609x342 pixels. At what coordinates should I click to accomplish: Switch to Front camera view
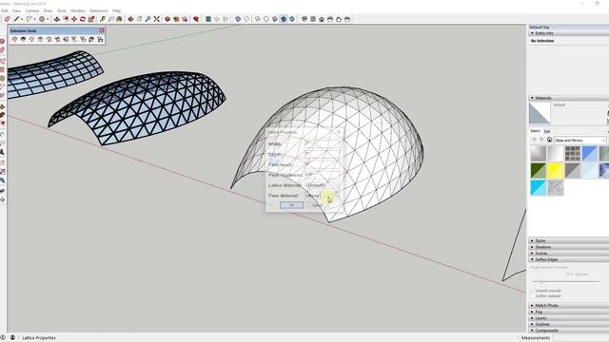322,19
